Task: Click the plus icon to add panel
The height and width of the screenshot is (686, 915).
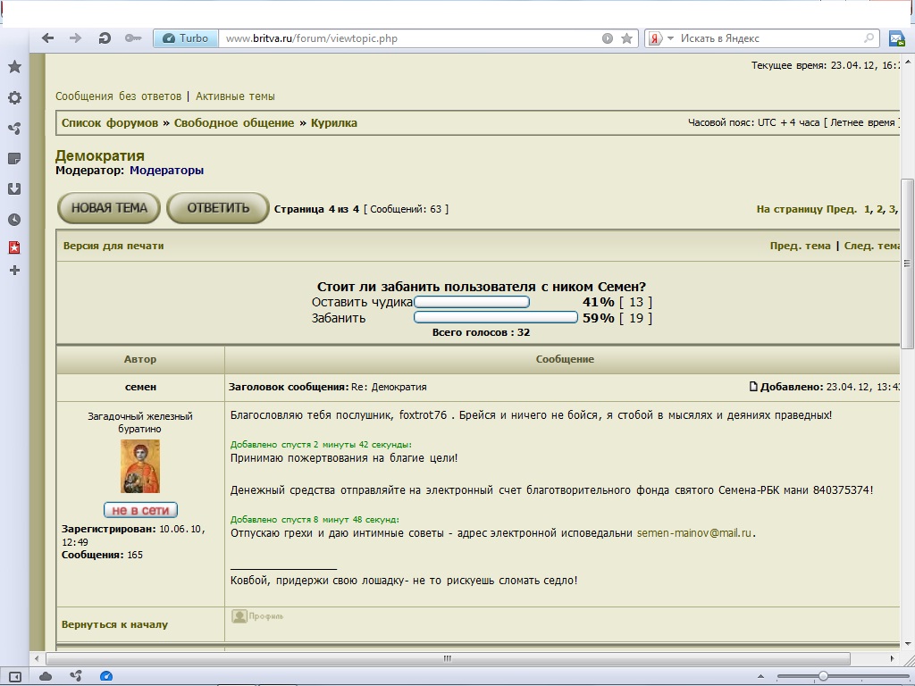Action: 14,270
